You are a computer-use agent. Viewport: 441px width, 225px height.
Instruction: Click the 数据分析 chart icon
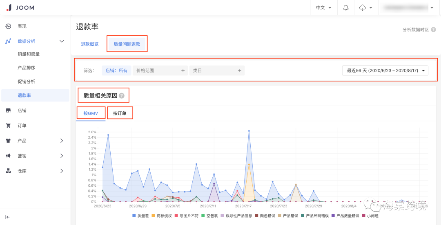coord(8,41)
